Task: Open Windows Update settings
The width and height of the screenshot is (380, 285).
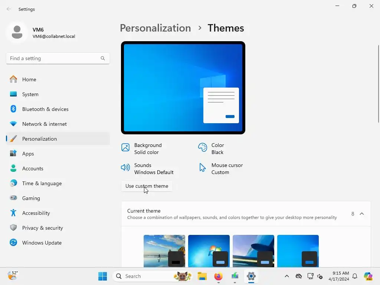Action: [58, 243]
